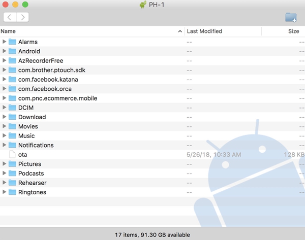Select the Notifications folder icon
The image size is (305, 240).
point(12,145)
